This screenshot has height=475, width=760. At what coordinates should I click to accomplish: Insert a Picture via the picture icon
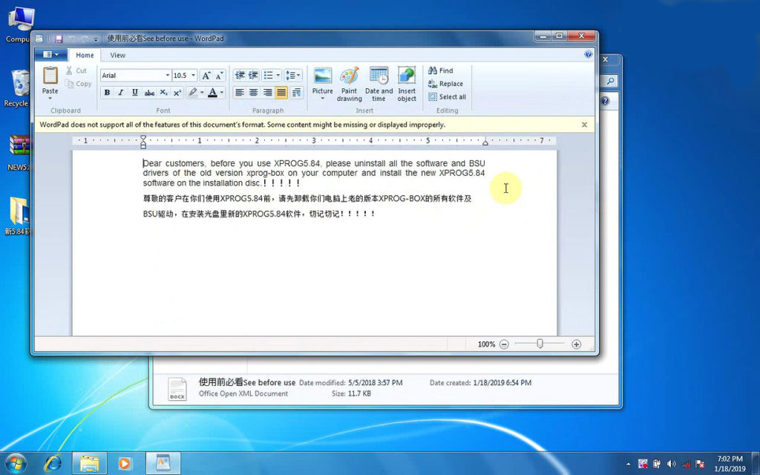pos(322,76)
